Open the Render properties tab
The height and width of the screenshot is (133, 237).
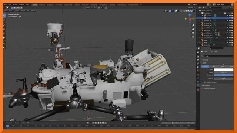coord(198,57)
